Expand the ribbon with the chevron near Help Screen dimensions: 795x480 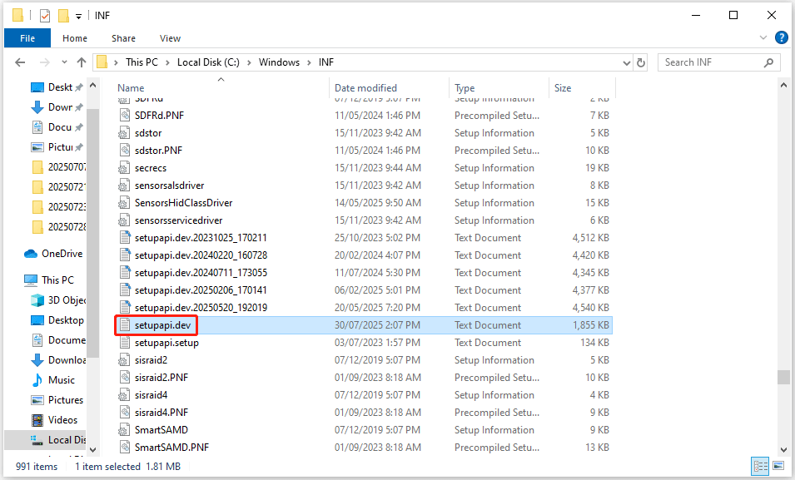pyautogui.click(x=763, y=37)
